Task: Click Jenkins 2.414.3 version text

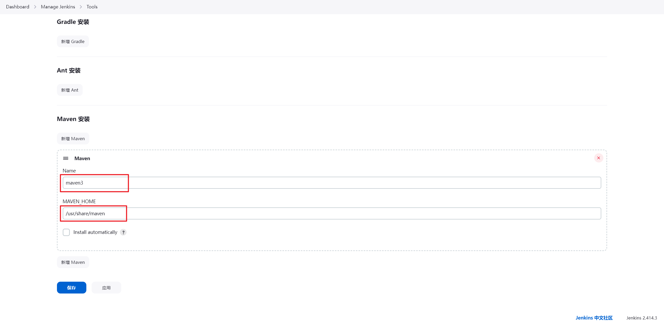Action: point(642,318)
